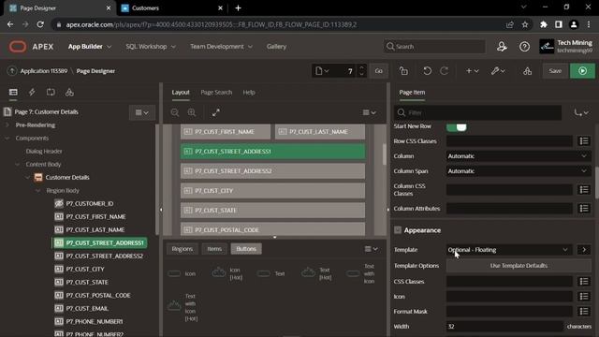Image resolution: width=599 pixels, height=337 pixels.
Task: Open the Create plus menu
Action: [x=472, y=71]
